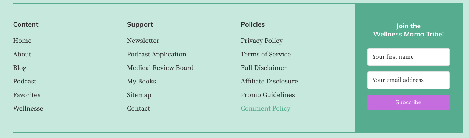Open My Books link

[141, 82]
